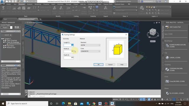Cancel the Footing Settings dialog
Image resolution: width=189 pixels, height=106 pixels.
point(110,64)
